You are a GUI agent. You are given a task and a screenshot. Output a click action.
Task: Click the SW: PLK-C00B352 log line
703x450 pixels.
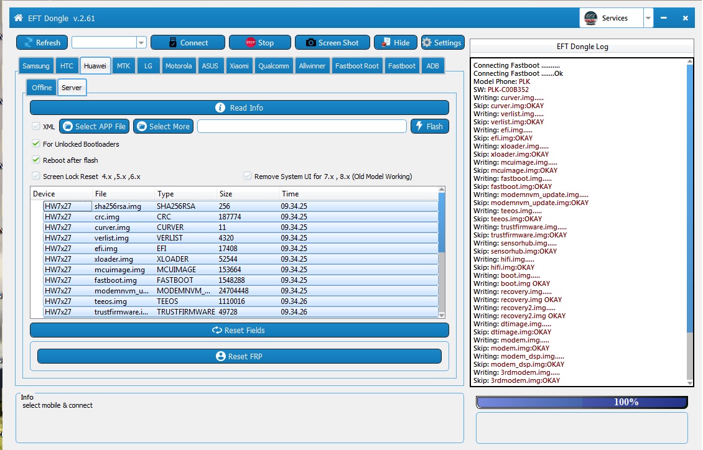click(x=501, y=90)
